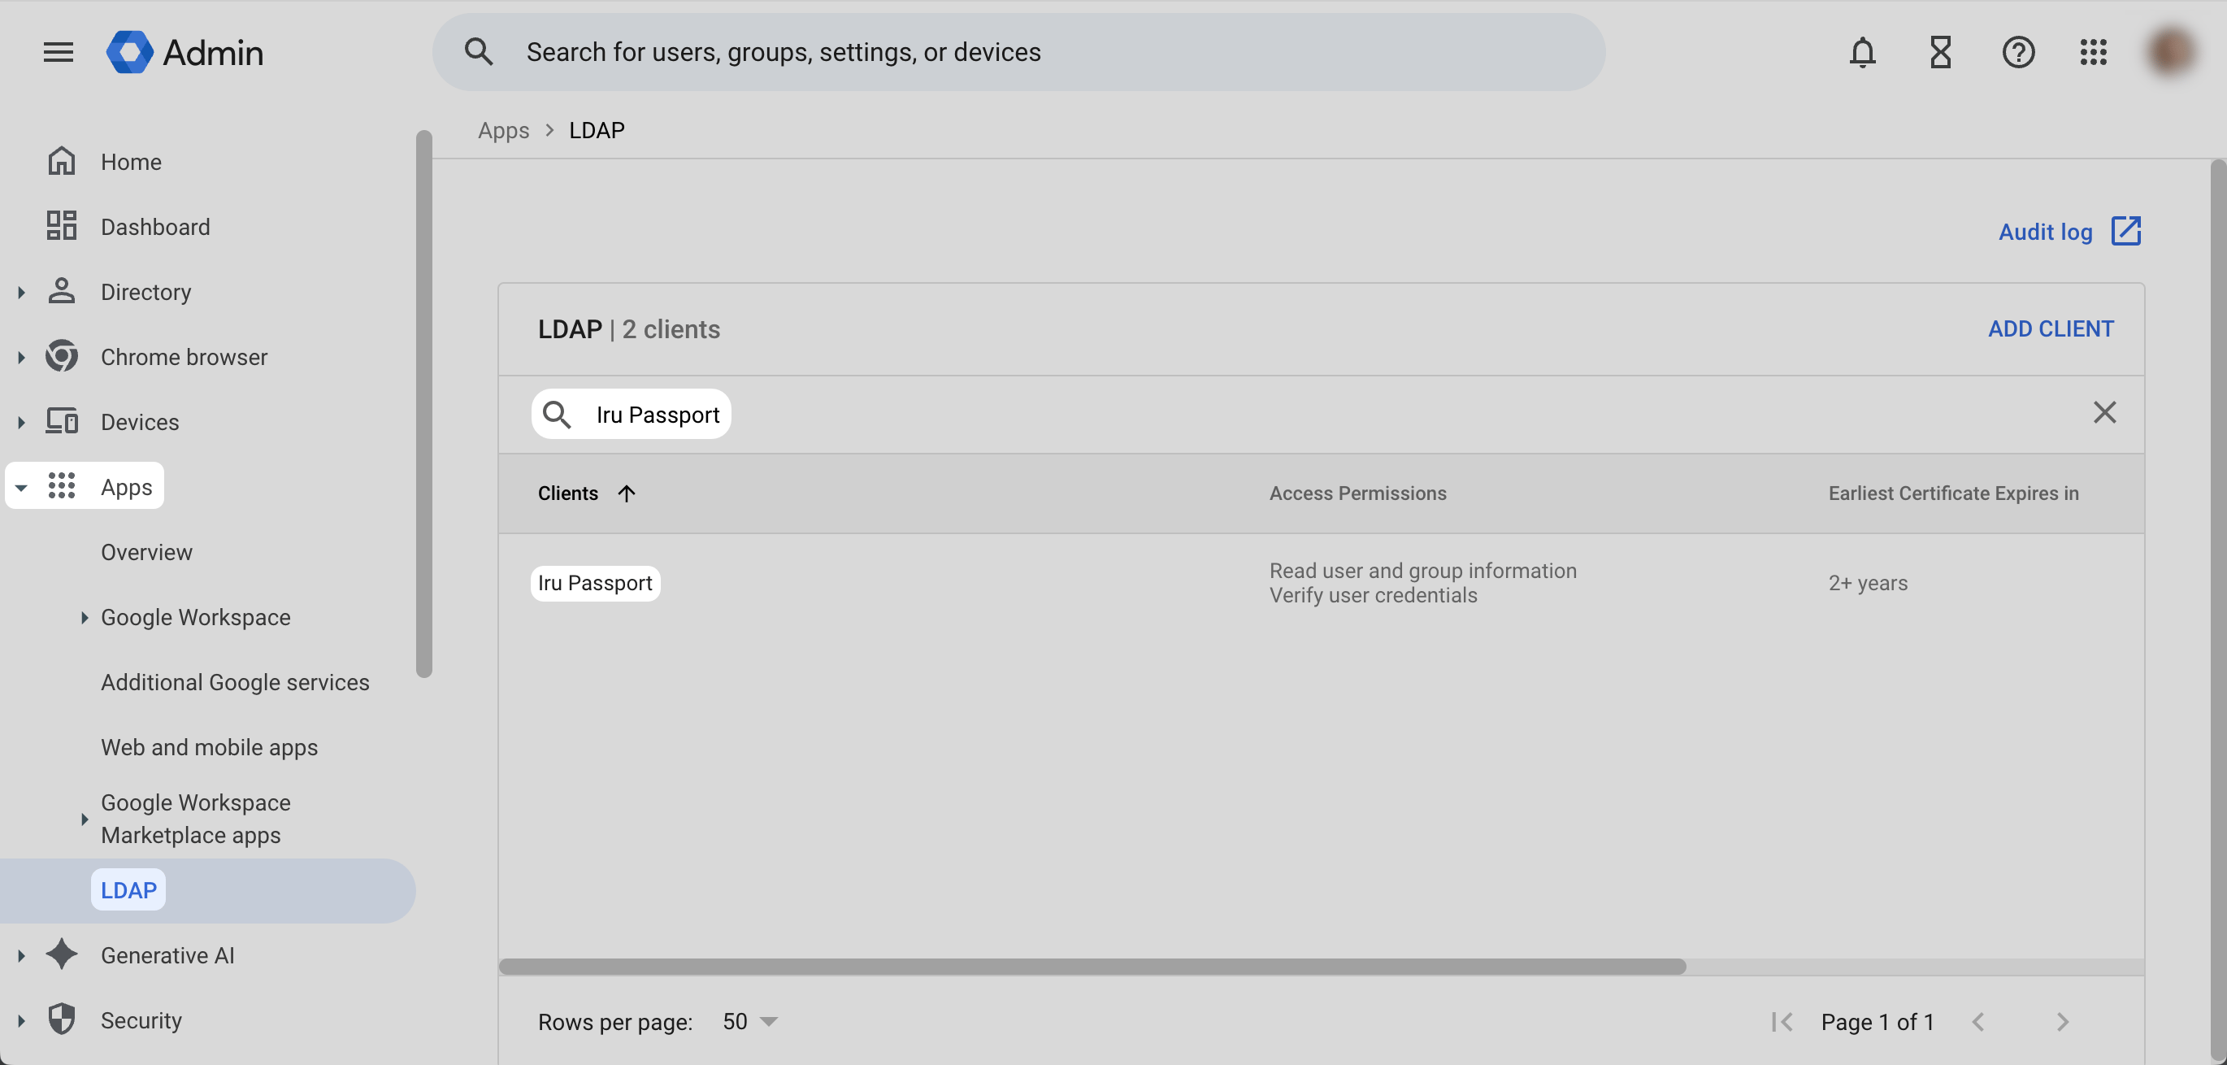Click 'Read user and group information' text
This screenshot has height=1065, width=2227.
point(1422,571)
